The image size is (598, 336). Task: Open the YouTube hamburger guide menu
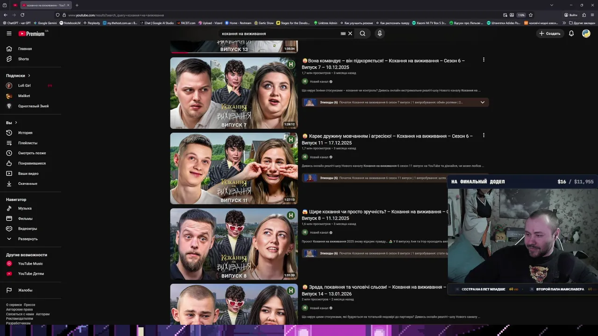click(9, 34)
